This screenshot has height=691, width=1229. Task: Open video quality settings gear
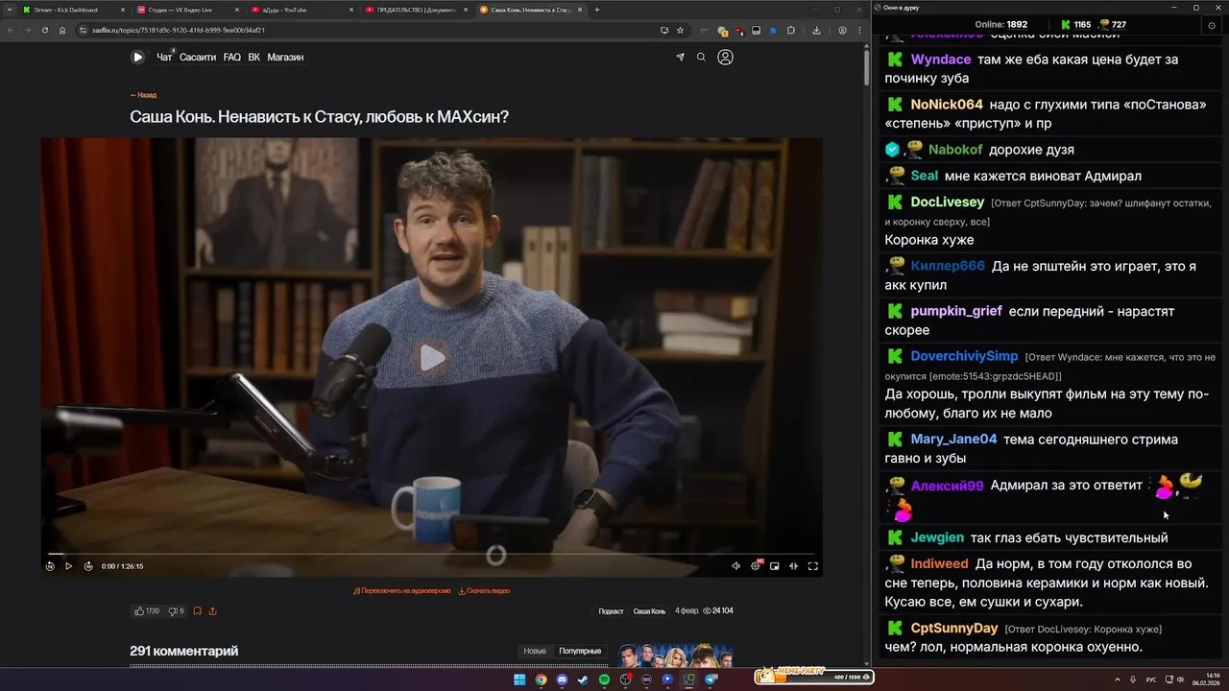point(756,566)
